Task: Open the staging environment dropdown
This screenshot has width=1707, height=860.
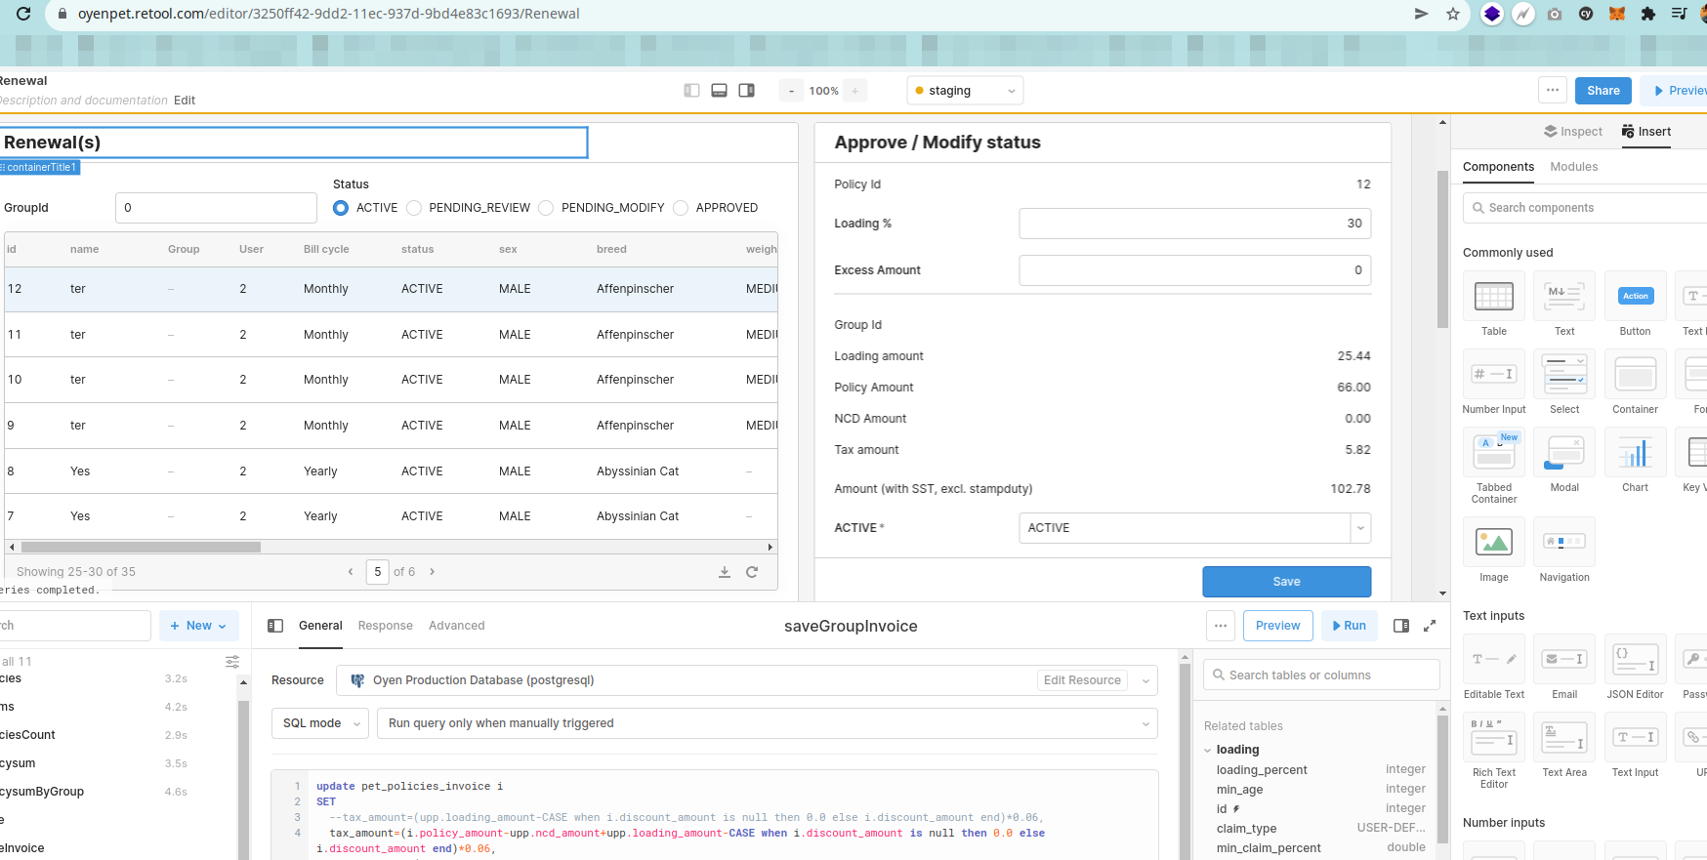Action: pos(965,91)
